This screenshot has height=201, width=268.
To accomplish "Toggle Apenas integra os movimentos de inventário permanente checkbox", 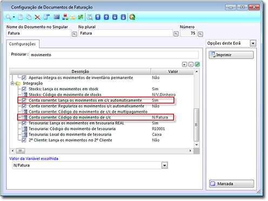I will pyautogui.click(x=24, y=77).
